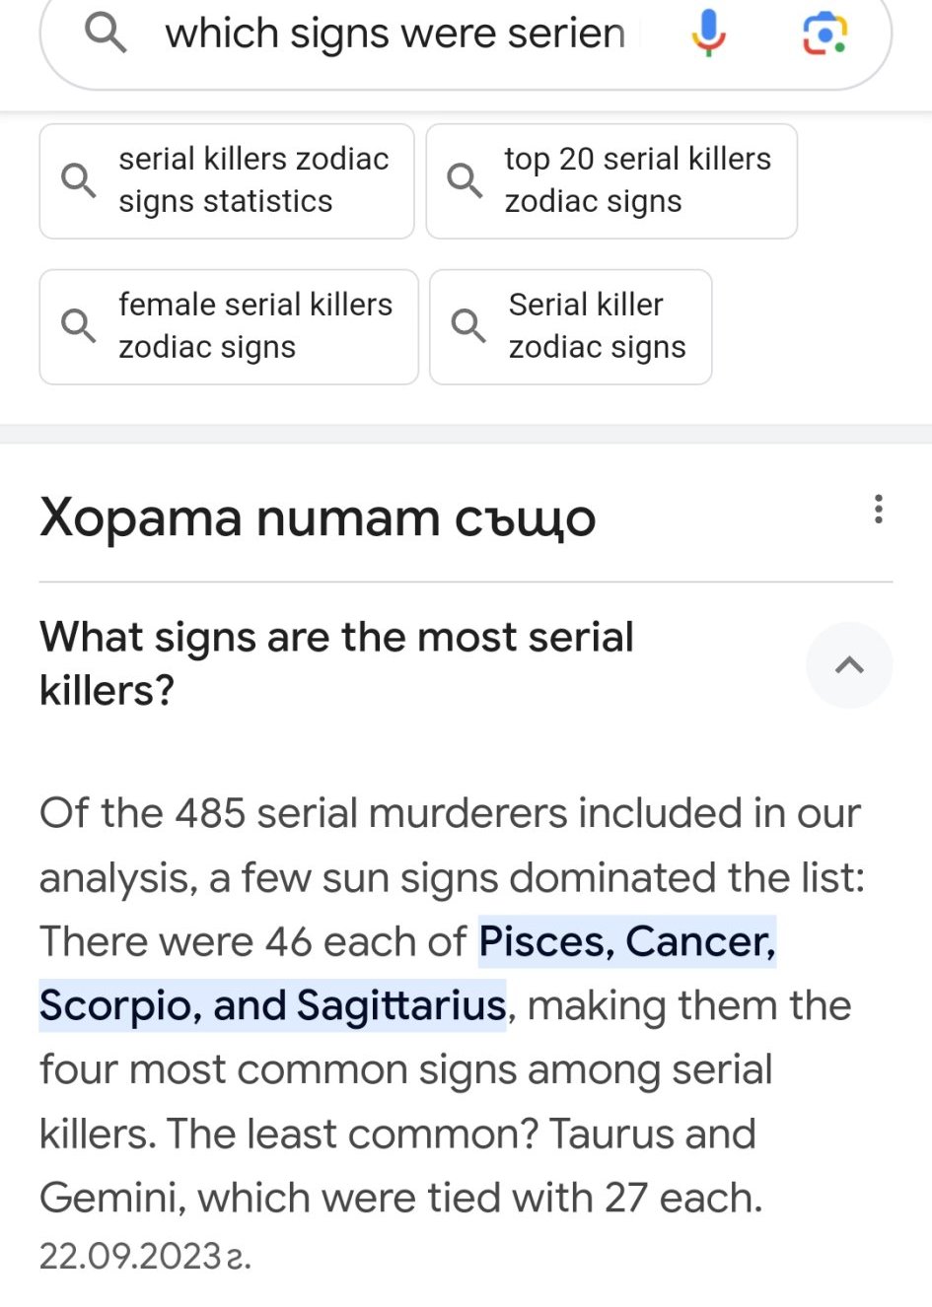
Task: Click the date '22.09.2023 г.' under answer
Action: click(145, 1257)
